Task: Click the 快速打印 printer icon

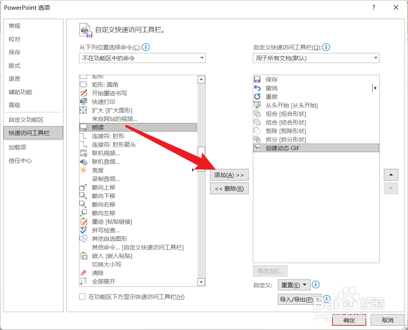Action: pyautogui.click(x=83, y=102)
